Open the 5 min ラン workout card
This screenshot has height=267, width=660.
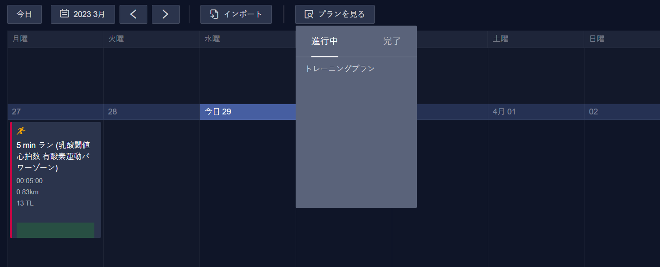tap(56, 180)
